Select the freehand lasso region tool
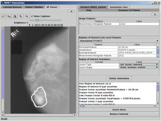The height and width of the screenshot is (121, 161). pos(4,16)
